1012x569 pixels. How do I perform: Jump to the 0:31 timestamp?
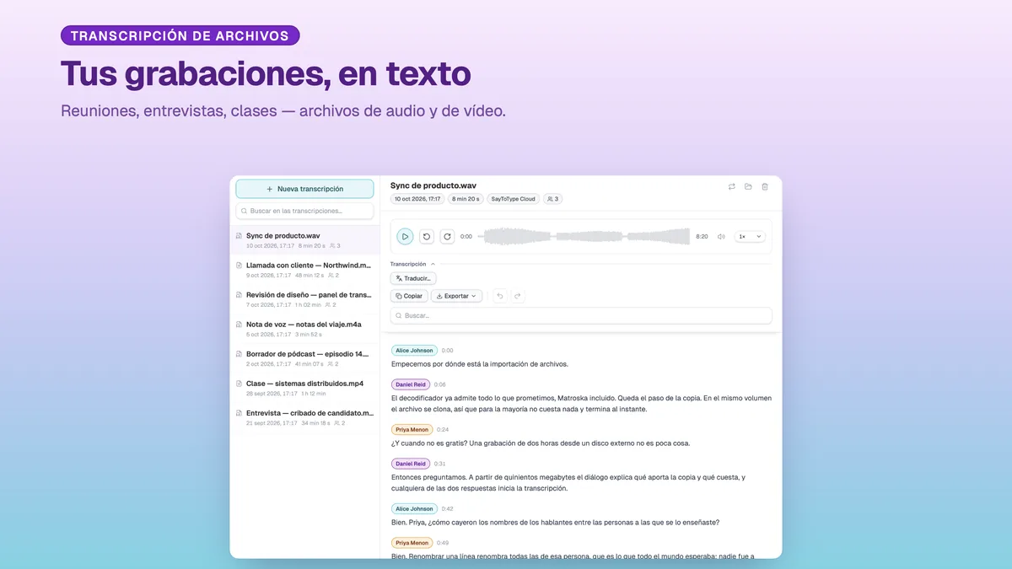click(x=440, y=464)
